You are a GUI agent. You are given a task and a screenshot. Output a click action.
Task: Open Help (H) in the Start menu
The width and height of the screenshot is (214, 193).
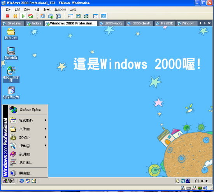28,154
